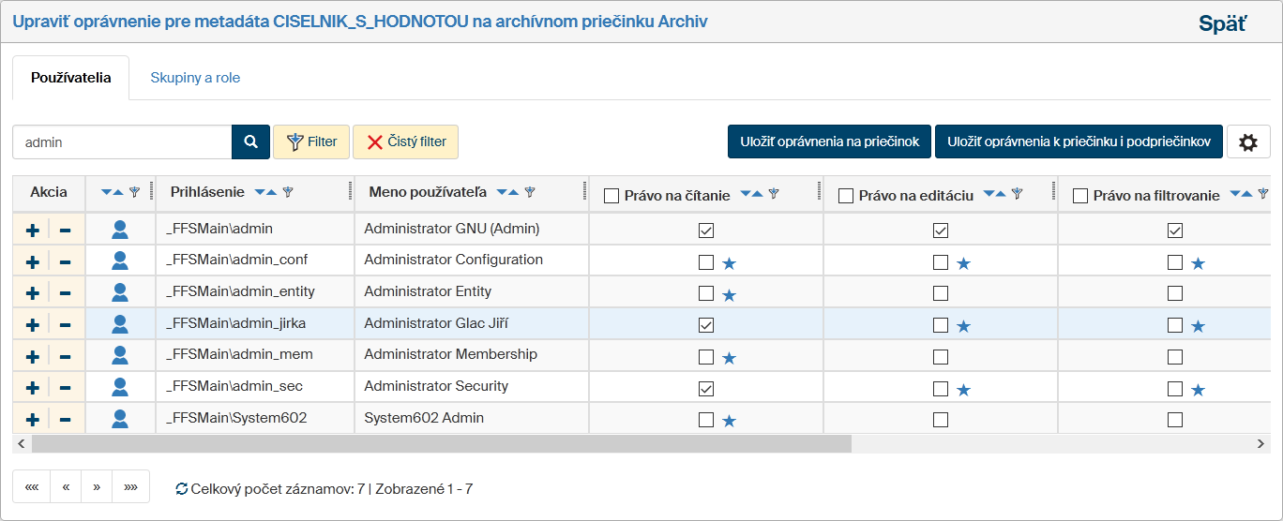Sort by Meno používateľa column arrows
This screenshot has width=1283, height=521.
pos(507,192)
